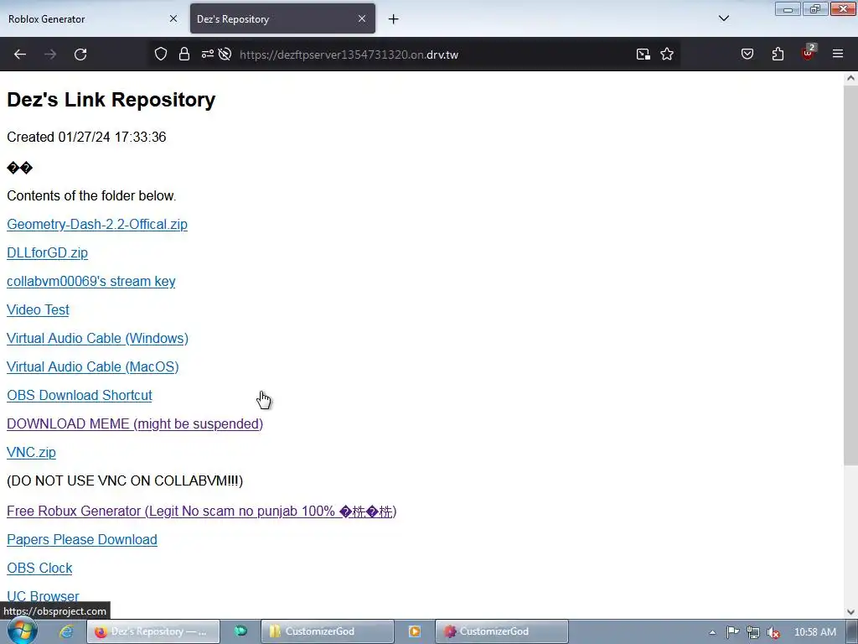Open the site permissions icon in address bar

[x=208, y=55]
